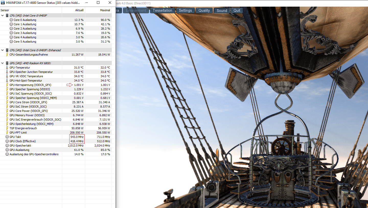
Task: Click thermometer icon of GPU-Speicher-Junction-Temperatur
Action: [x=7, y=72]
